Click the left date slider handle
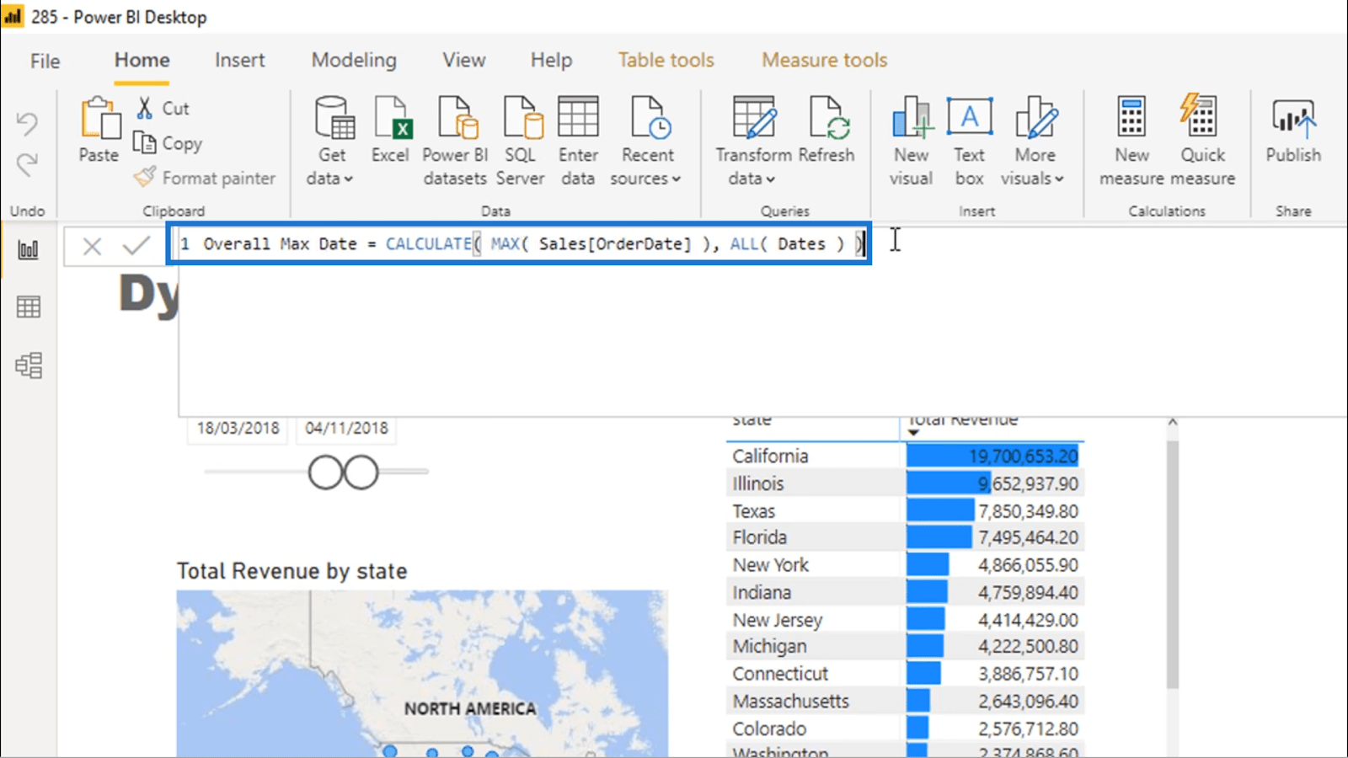The width and height of the screenshot is (1348, 758). (x=326, y=472)
